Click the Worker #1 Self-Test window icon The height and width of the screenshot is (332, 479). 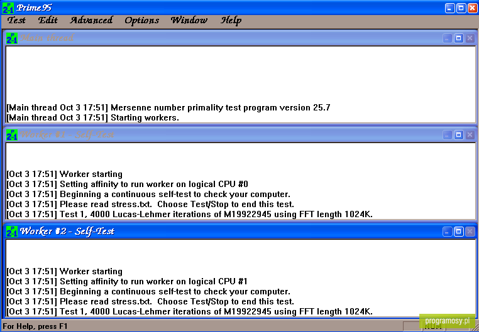coord(12,135)
